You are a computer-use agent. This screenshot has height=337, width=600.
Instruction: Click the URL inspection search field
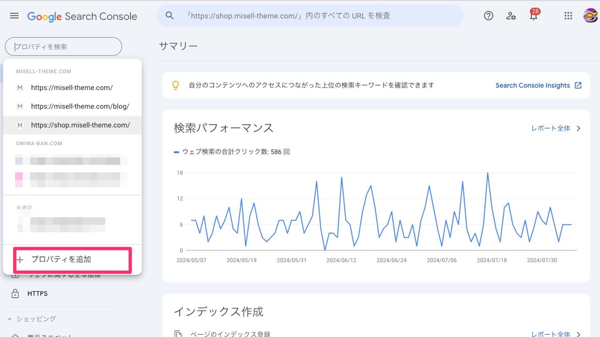310,16
